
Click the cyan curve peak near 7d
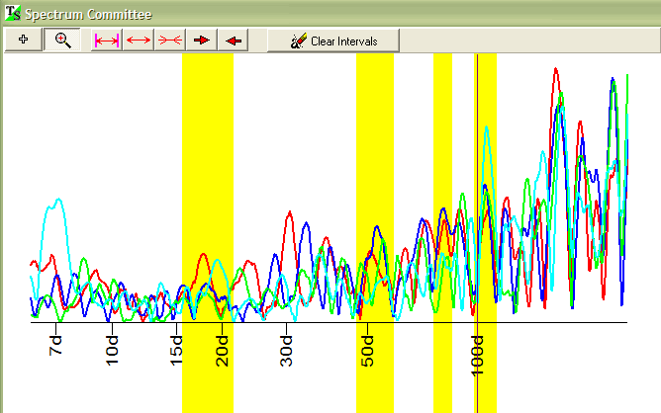[58, 200]
